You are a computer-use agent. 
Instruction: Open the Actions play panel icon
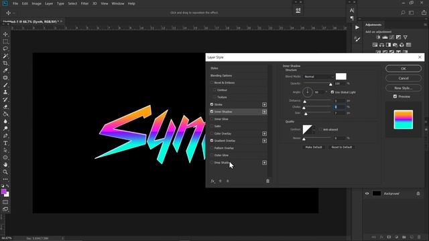coord(357,27)
